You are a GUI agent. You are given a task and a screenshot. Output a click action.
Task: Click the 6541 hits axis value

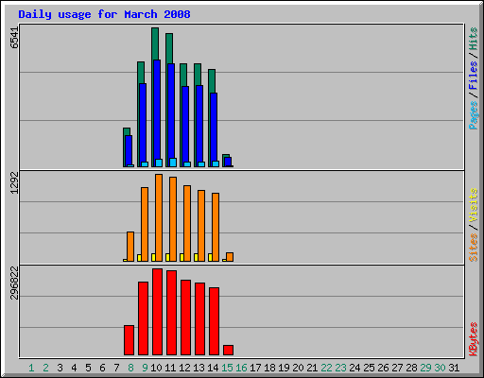[x=14, y=38]
